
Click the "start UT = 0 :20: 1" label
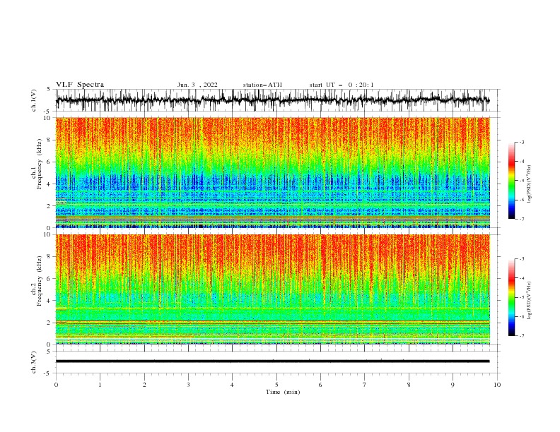tap(342, 85)
